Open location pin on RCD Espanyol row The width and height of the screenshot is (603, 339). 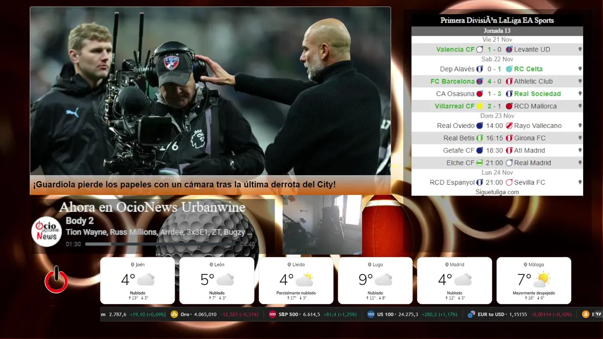pyautogui.click(x=580, y=182)
